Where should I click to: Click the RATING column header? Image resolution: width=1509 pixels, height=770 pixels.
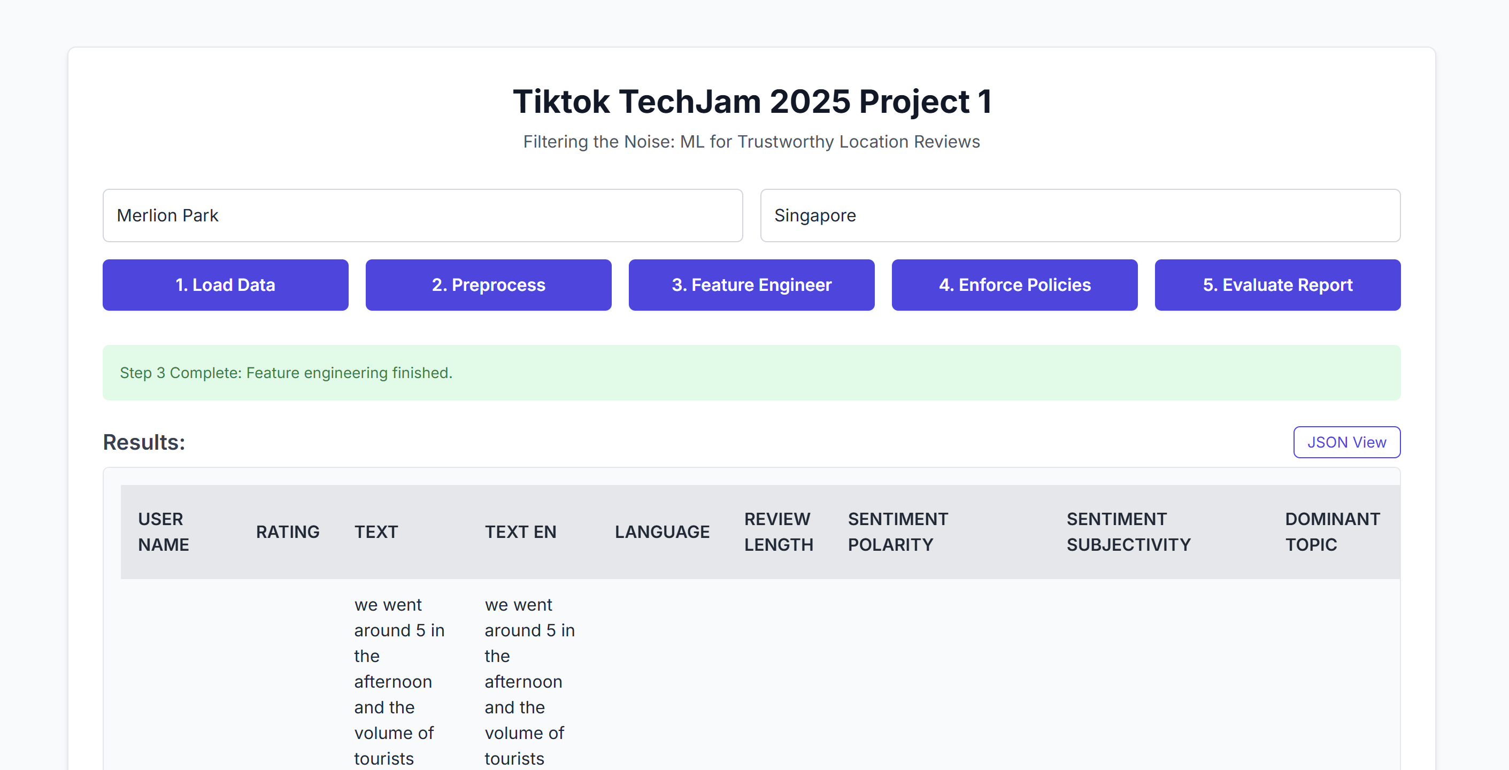[x=288, y=532]
